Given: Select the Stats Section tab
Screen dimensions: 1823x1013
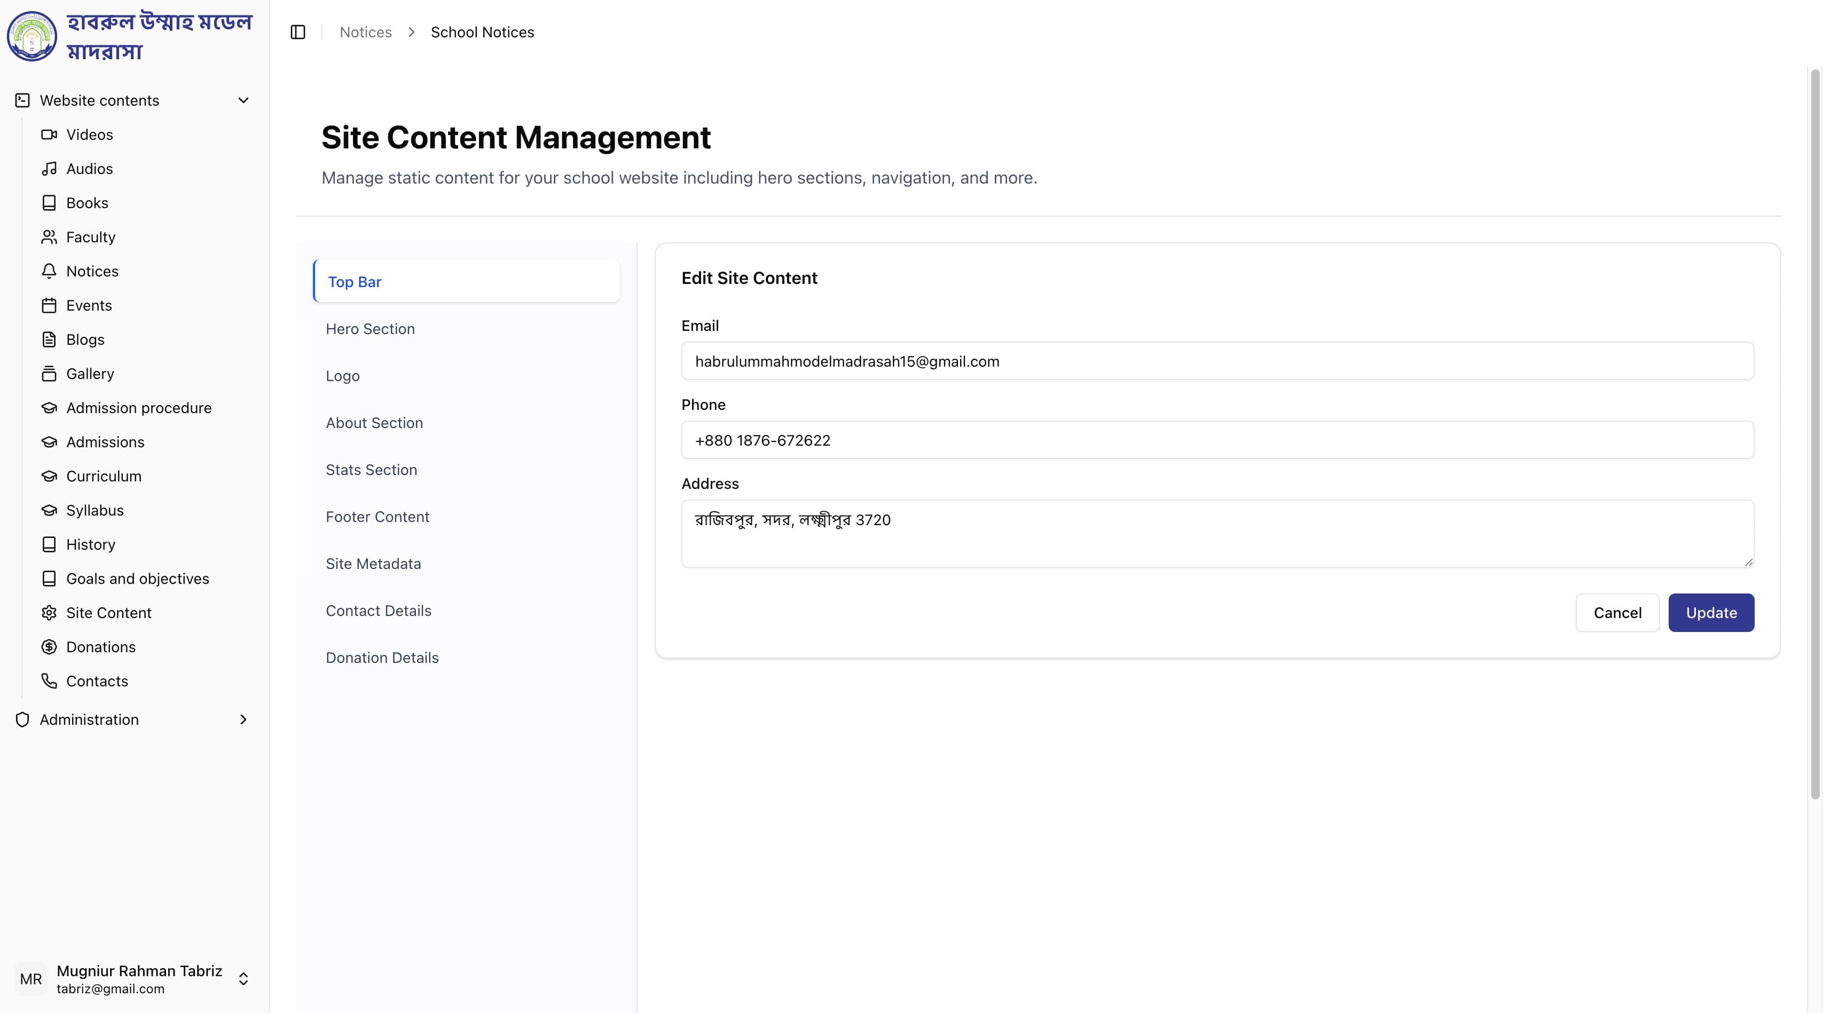Looking at the screenshot, I should (x=466, y=470).
